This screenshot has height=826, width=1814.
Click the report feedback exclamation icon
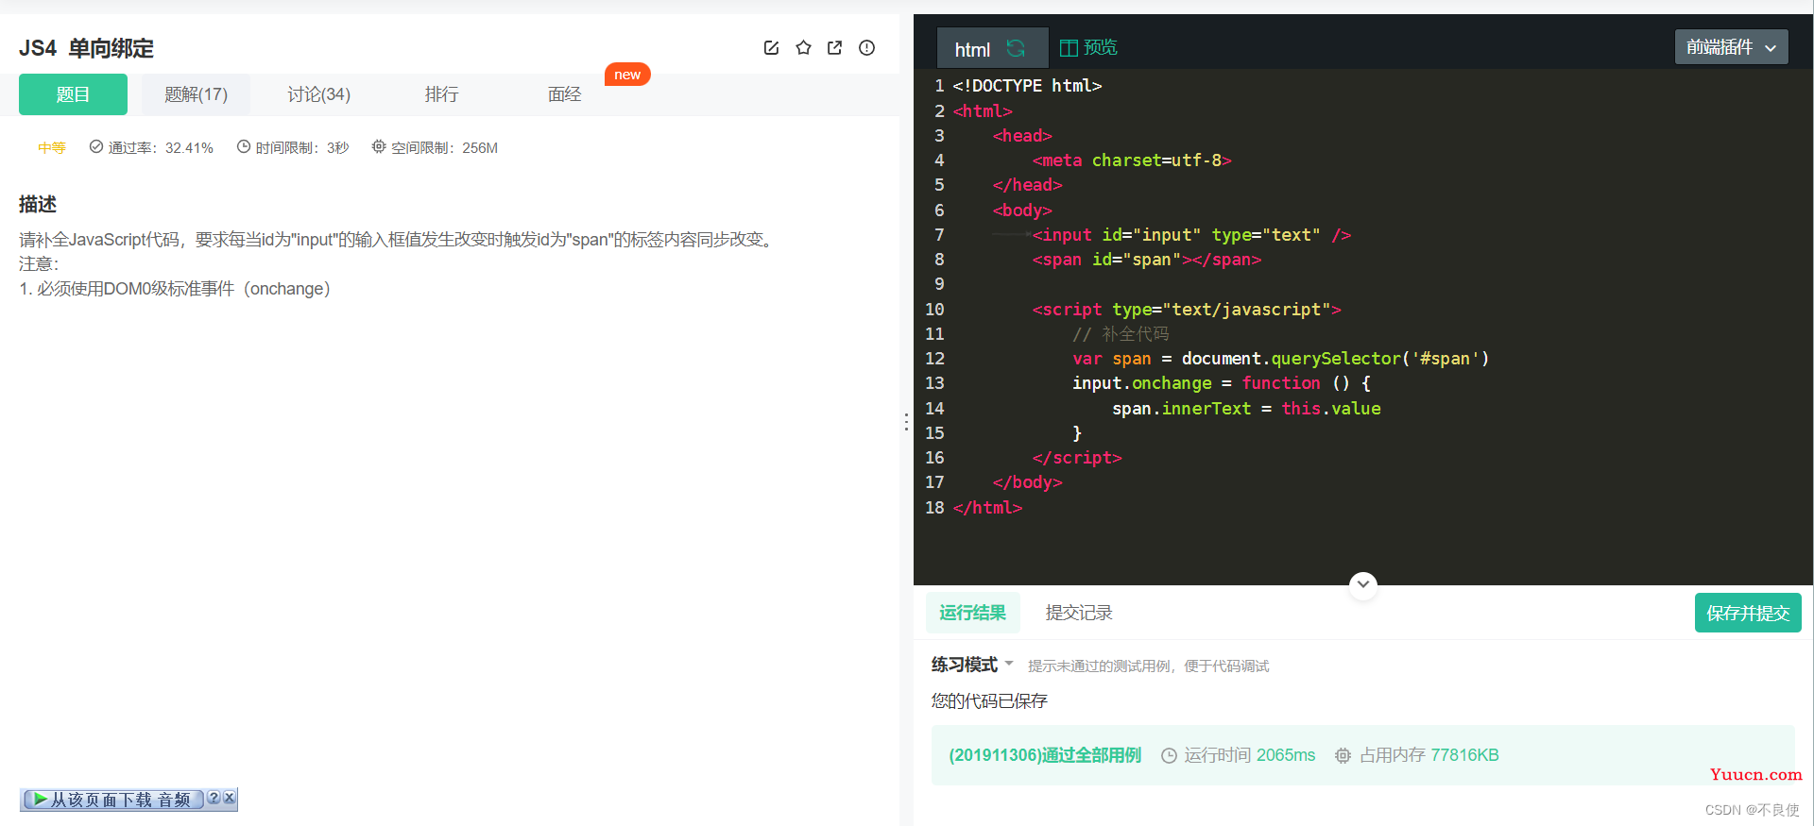[x=866, y=48]
